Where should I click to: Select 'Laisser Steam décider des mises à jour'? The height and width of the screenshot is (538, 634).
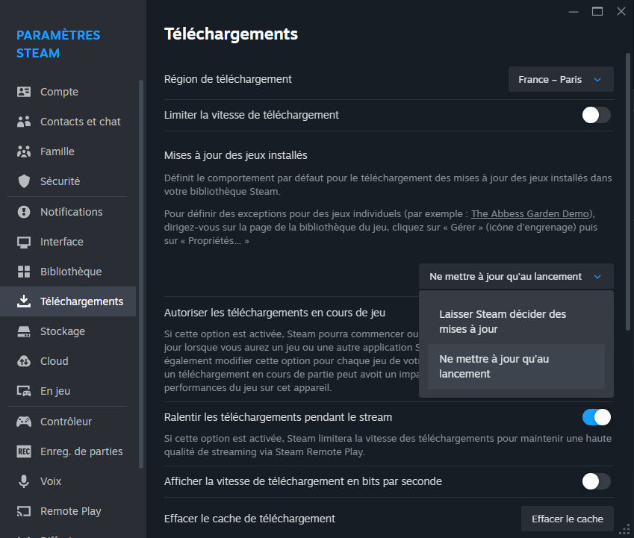pos(516,322)
